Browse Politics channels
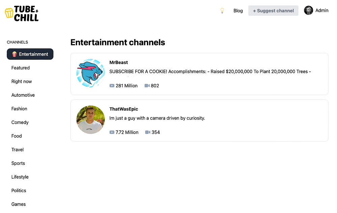This screenshot has width=337, height=213. 19,191
